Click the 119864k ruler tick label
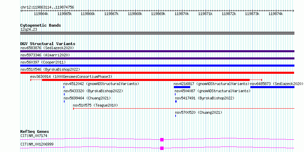This screenshot has width=304, height=152. click(x=41, y=14)
